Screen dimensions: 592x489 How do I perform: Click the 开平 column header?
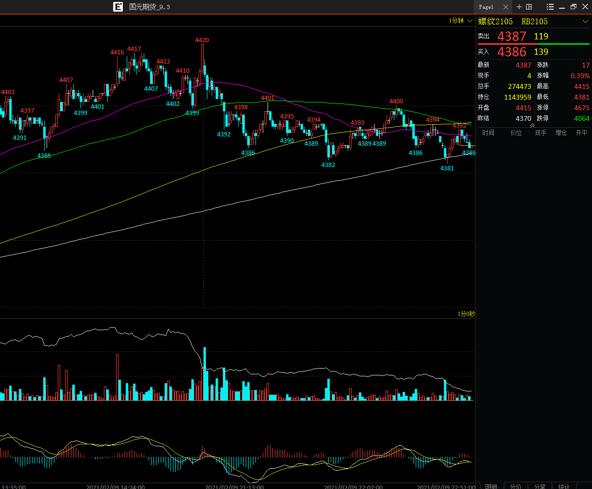[581, 133]
